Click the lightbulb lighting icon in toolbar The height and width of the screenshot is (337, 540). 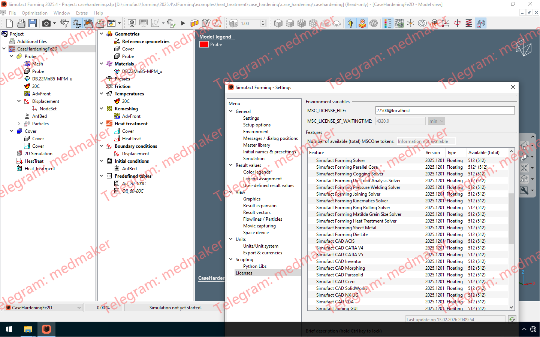coord(350,23)
